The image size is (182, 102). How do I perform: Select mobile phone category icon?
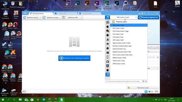pos(107,57)
